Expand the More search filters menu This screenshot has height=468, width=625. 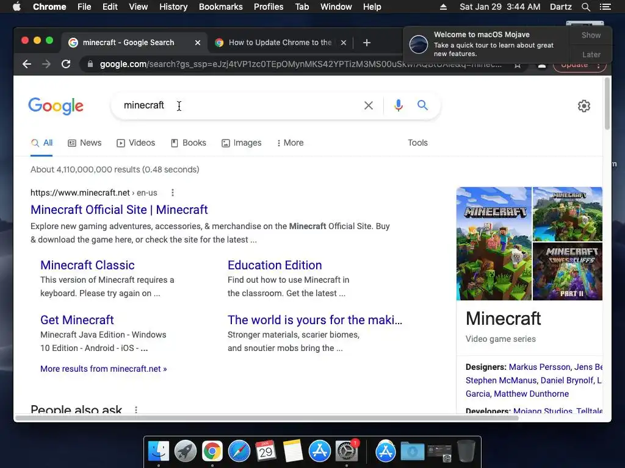(x=290, y=143)
